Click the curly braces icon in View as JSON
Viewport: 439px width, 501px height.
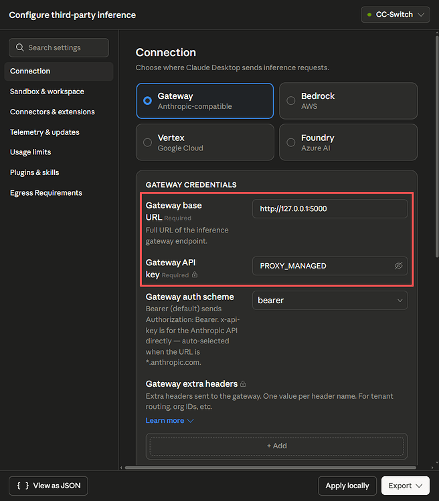tap(23, 486)
